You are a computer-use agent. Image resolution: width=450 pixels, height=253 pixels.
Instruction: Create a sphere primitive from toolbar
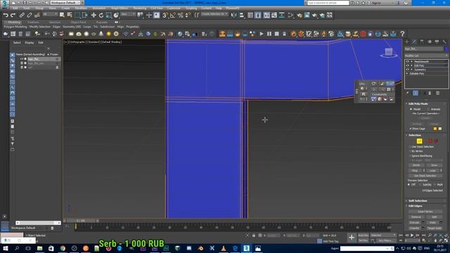(86, 34)
